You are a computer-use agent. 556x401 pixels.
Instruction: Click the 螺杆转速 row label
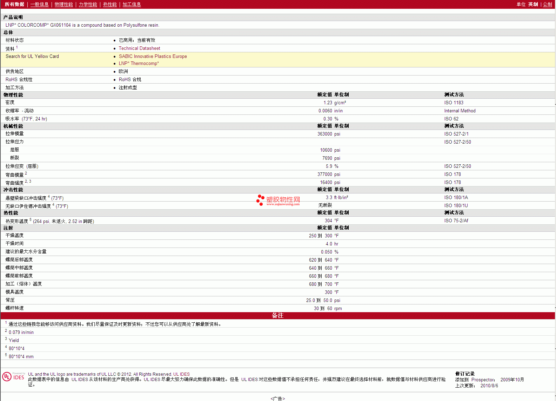[14, 308]
